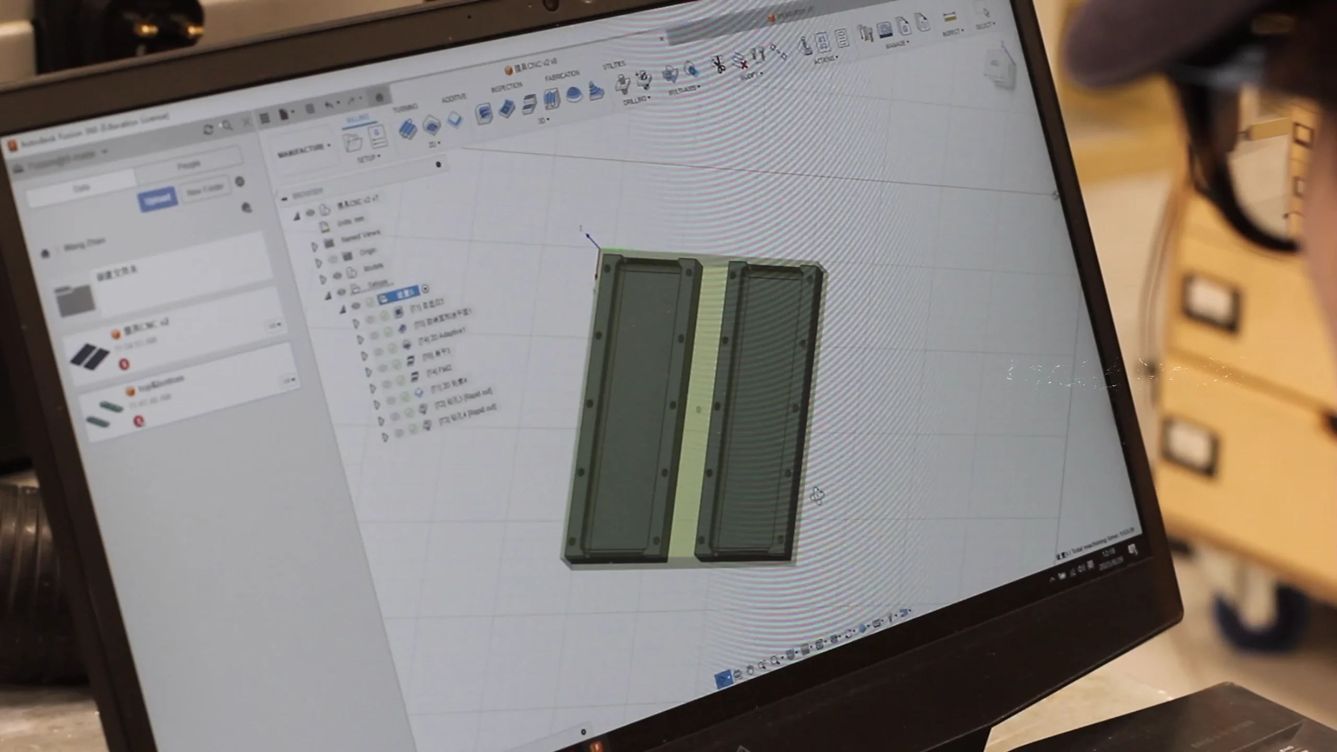Toggle visibility of the Origin node

(x=333, y=258)
